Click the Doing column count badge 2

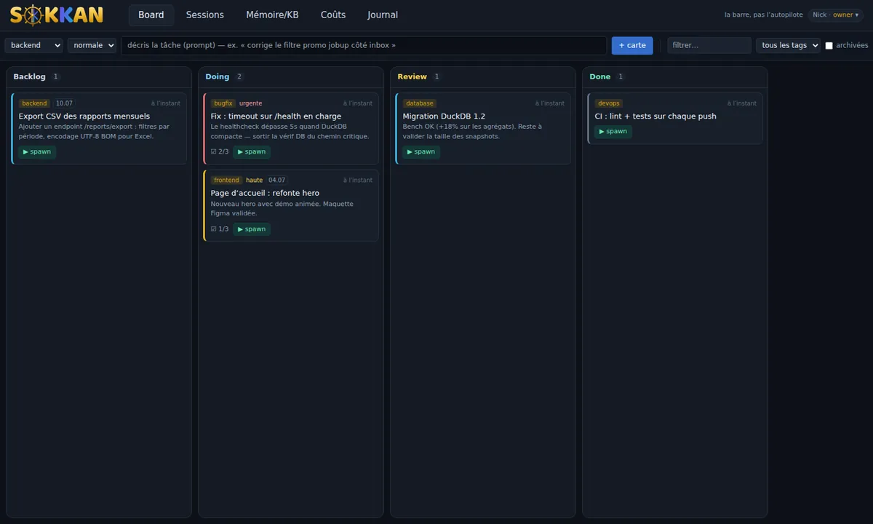pos(239,76)
